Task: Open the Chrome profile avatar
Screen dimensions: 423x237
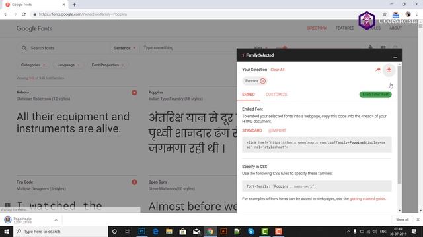Action: pyautogui.click(x=408, y=14)
